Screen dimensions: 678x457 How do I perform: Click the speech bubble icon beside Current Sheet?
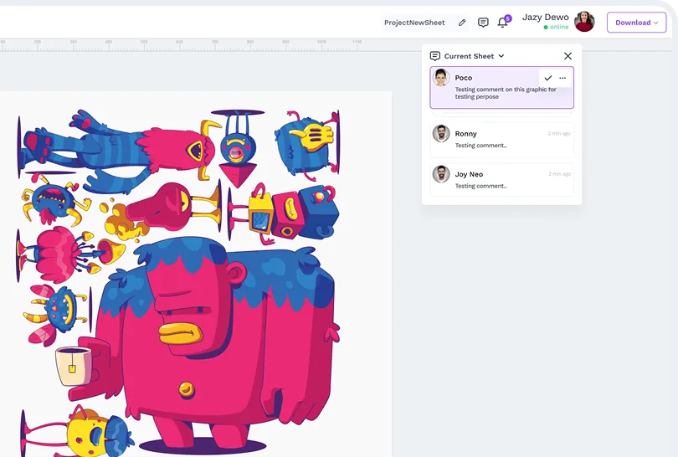(435, 56)
